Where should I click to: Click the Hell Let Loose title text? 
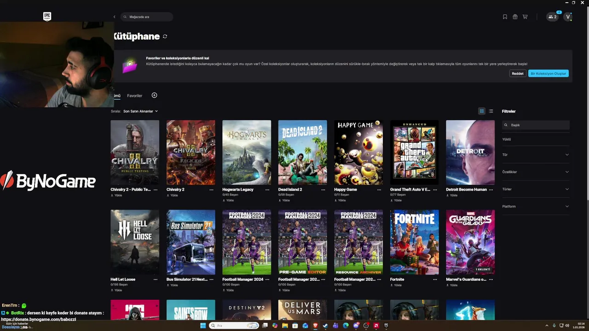click(123, 279)
